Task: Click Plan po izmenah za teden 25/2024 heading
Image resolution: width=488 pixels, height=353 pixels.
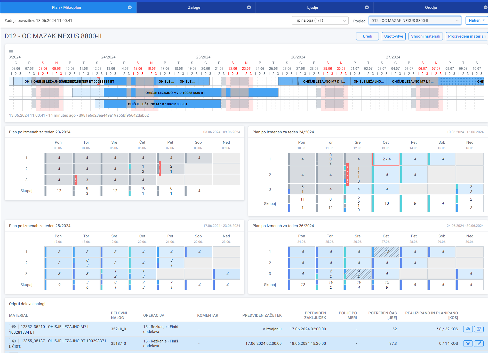Action: click(x=40, y=226)
